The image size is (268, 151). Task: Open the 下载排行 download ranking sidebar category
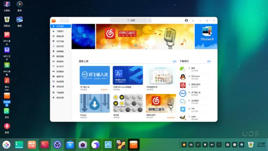coord(61,31)
